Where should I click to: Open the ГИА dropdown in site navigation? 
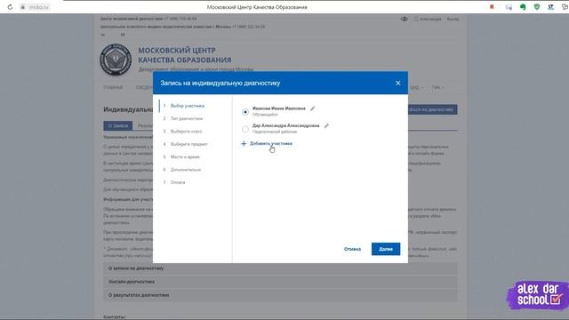tap(437, 88)
